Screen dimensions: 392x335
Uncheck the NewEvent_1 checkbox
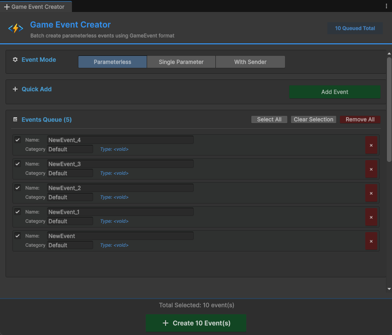pyautogui.click(x=18, y=212)
